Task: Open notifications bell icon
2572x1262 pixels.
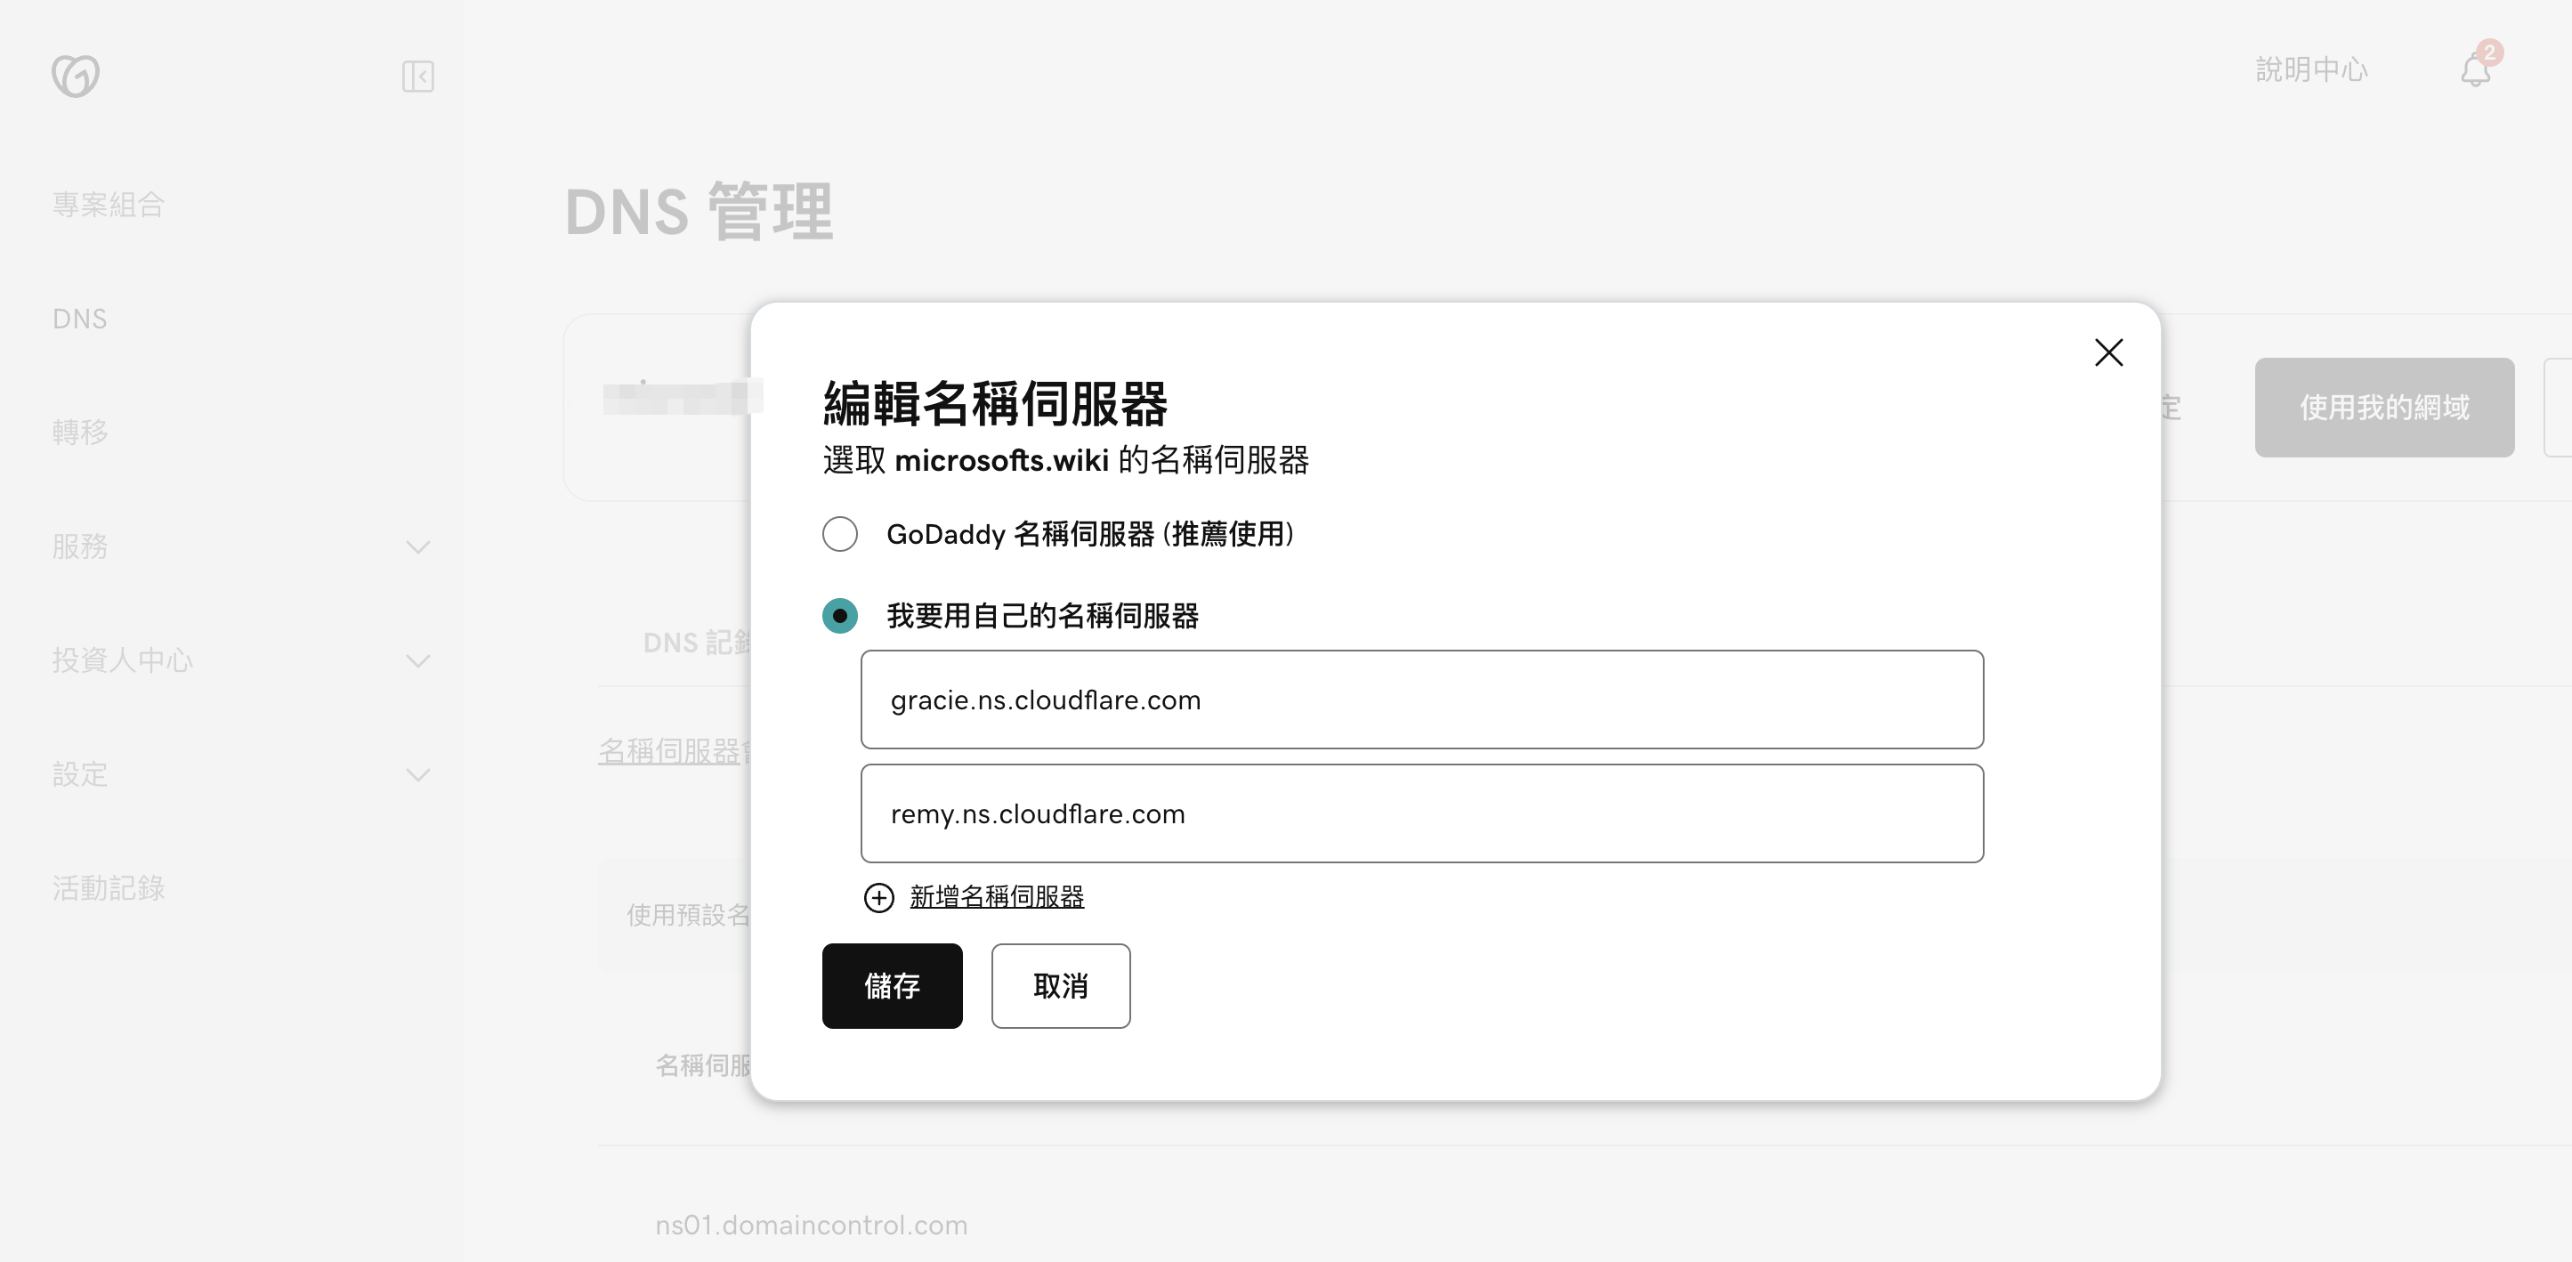Action: pyautogui.click(x=2476, y=71)
